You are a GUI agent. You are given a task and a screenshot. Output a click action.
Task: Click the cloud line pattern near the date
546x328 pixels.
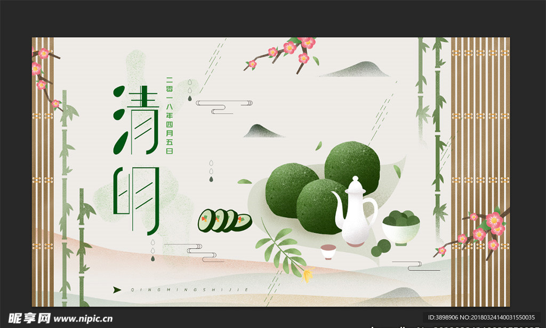pyautogui.click(x=224, y=106)
